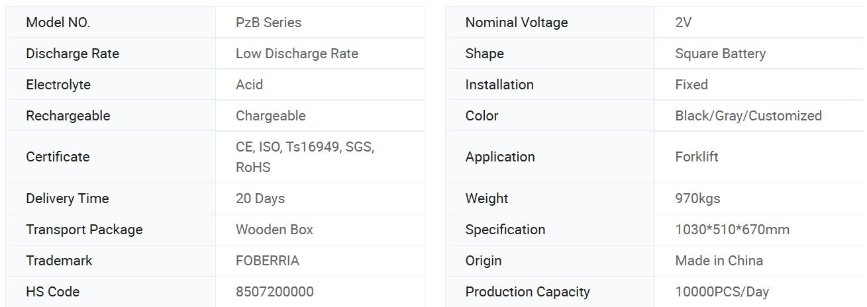Select the 'Made in China' origin

coord(719,261)
